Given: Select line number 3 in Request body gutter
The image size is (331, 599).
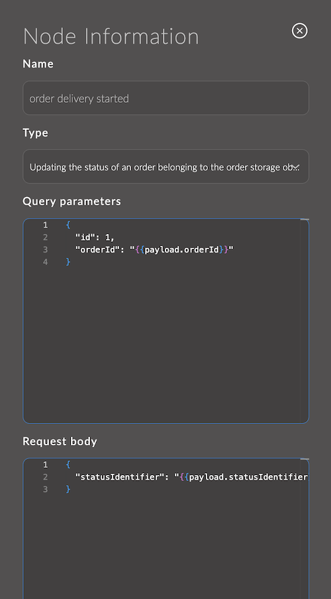Looking at the screenshot, I should 45,489.
